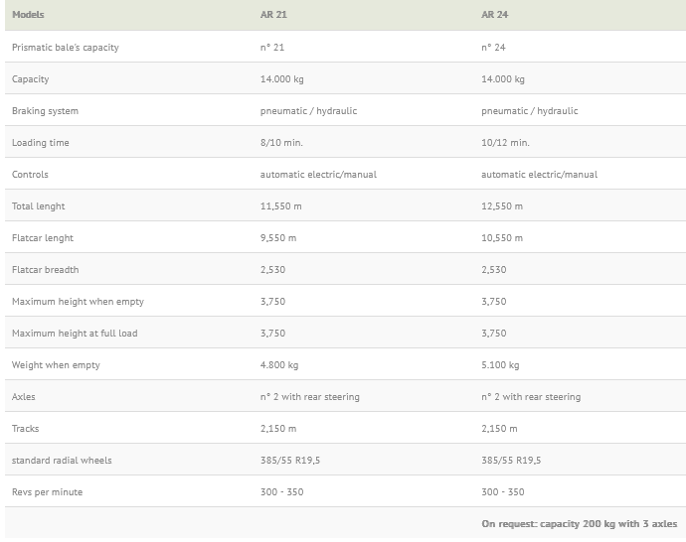Click the 10/12 min. loading time value

click(505, 143)
